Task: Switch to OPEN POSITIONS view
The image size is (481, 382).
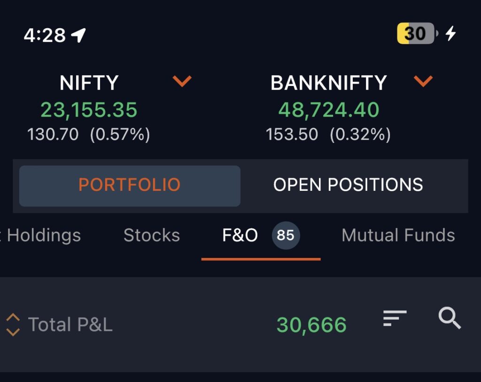Action: (x=348, y=185)
